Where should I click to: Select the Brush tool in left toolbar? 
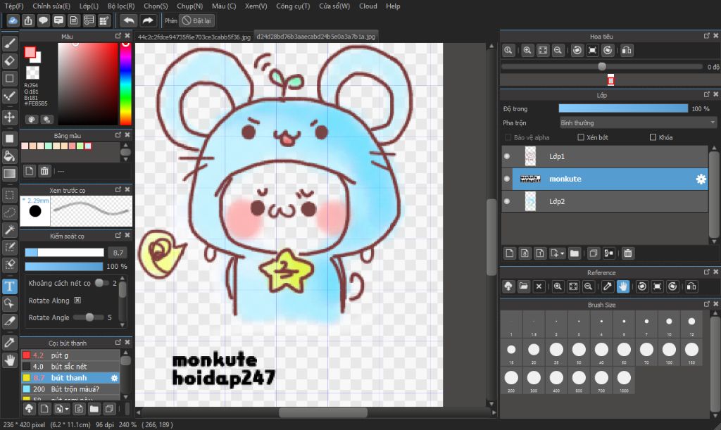click(x=10, y=43)
